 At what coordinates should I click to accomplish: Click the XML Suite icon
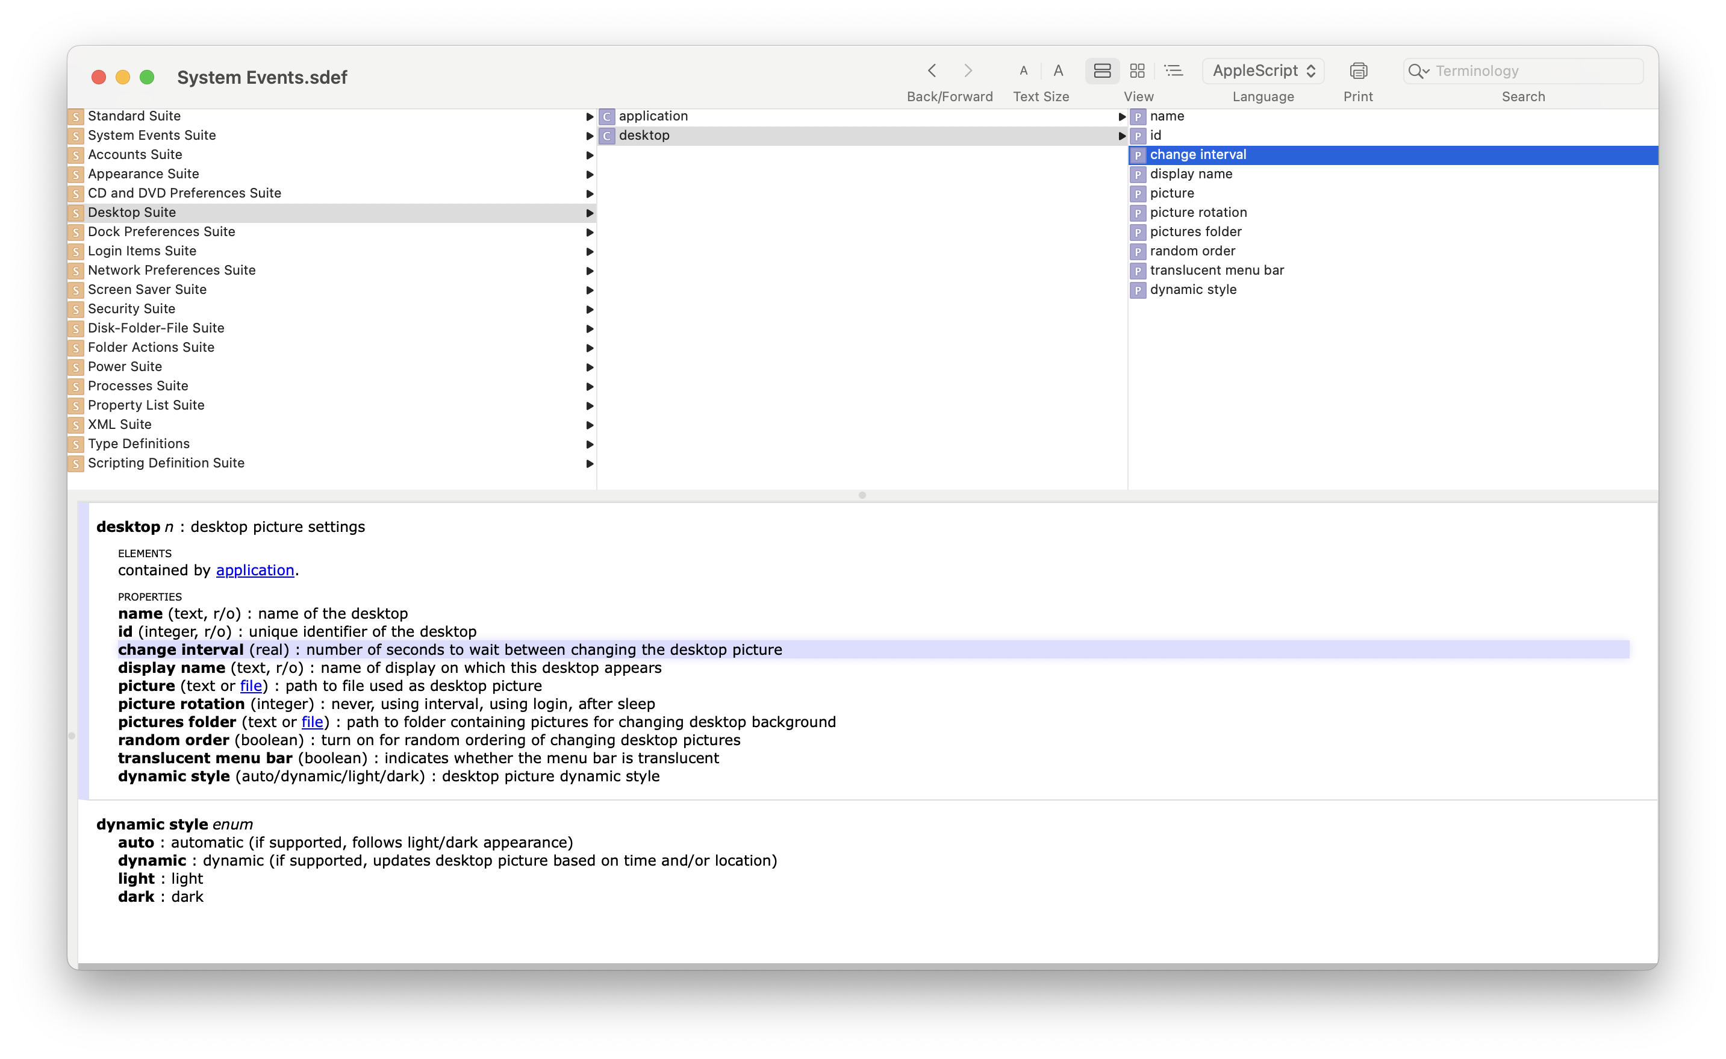[x=76, y=425]
